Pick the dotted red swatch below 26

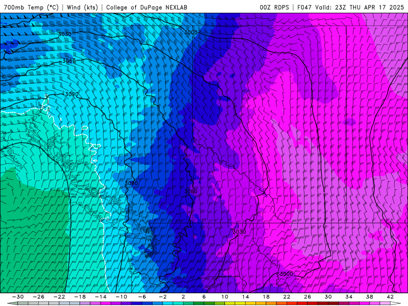click(302, 303)
